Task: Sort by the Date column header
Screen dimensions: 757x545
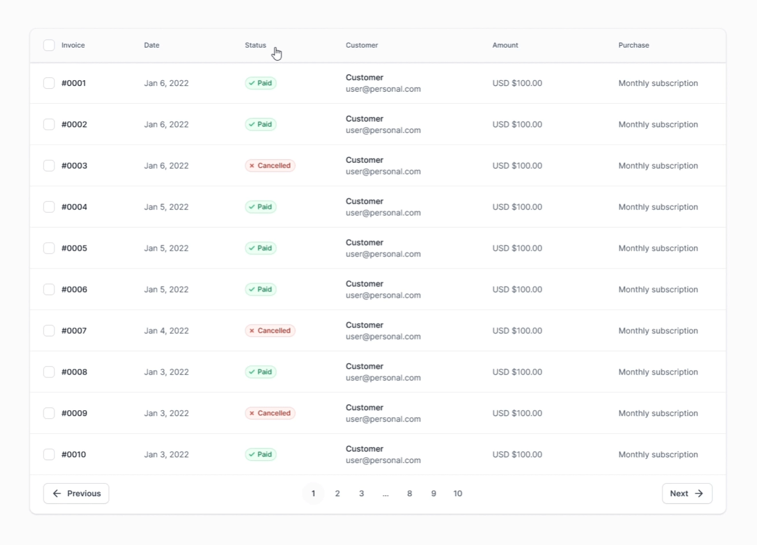Action: (x=151, y=45)
